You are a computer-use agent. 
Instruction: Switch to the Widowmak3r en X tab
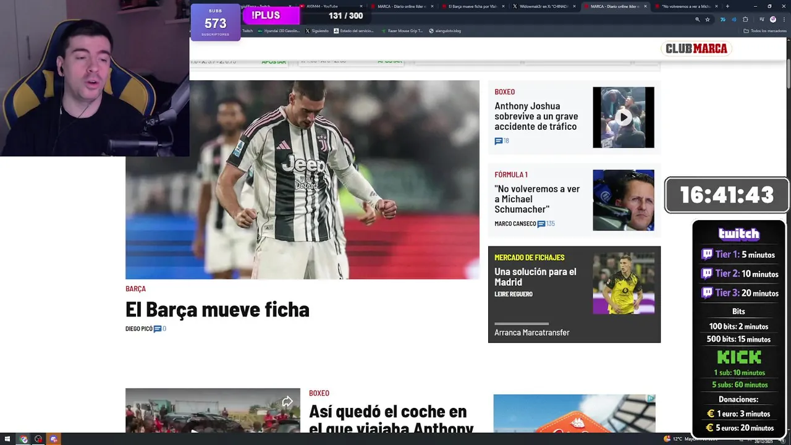pos(544,6)
